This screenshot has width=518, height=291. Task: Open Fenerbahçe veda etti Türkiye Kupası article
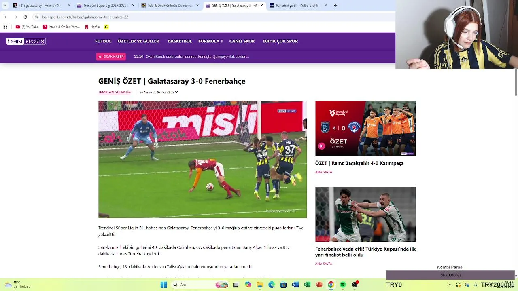click(365, 252)
